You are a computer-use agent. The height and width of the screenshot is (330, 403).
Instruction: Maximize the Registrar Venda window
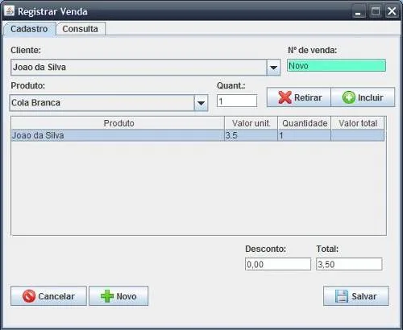376,11
